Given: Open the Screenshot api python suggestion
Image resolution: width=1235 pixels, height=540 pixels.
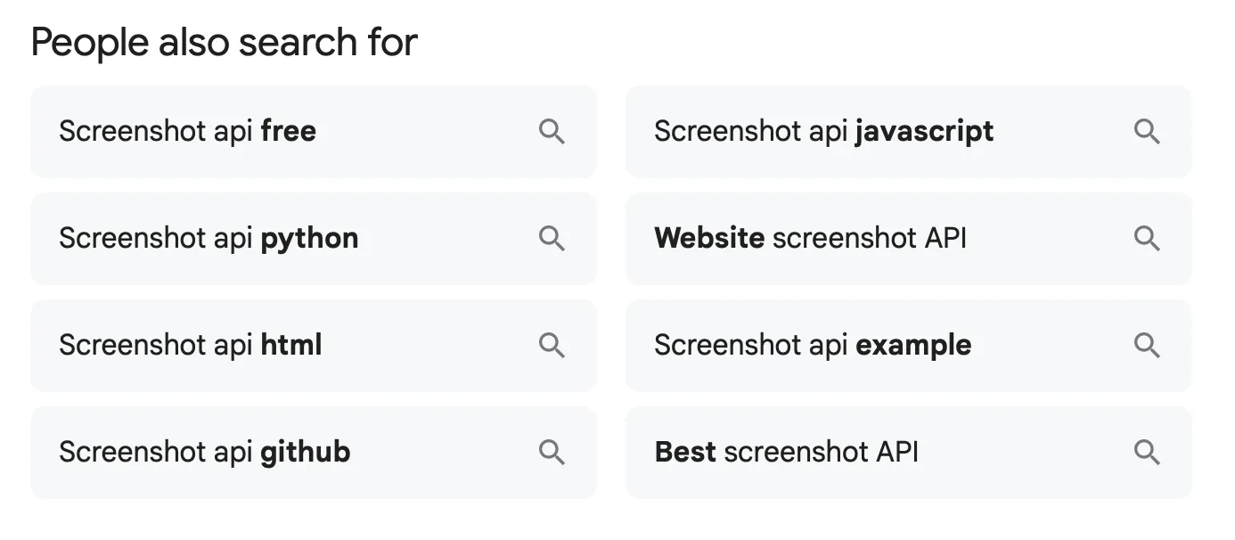Looking at the screenshot, I should (x=267, y=239).
